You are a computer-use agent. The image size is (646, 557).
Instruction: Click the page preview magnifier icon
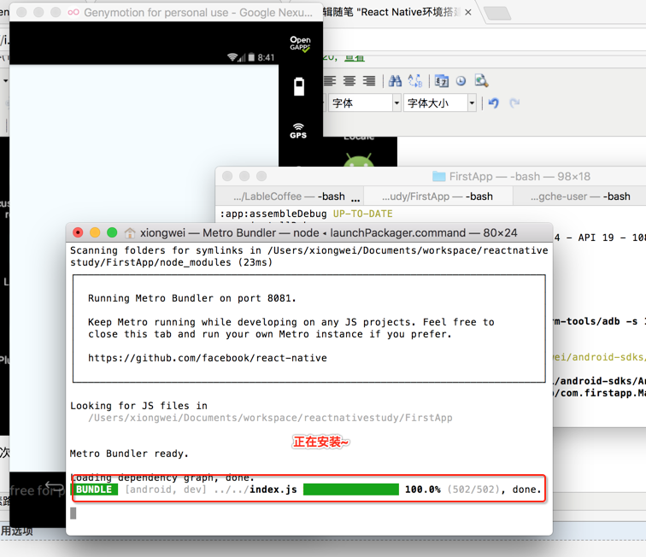pos(481,81)
